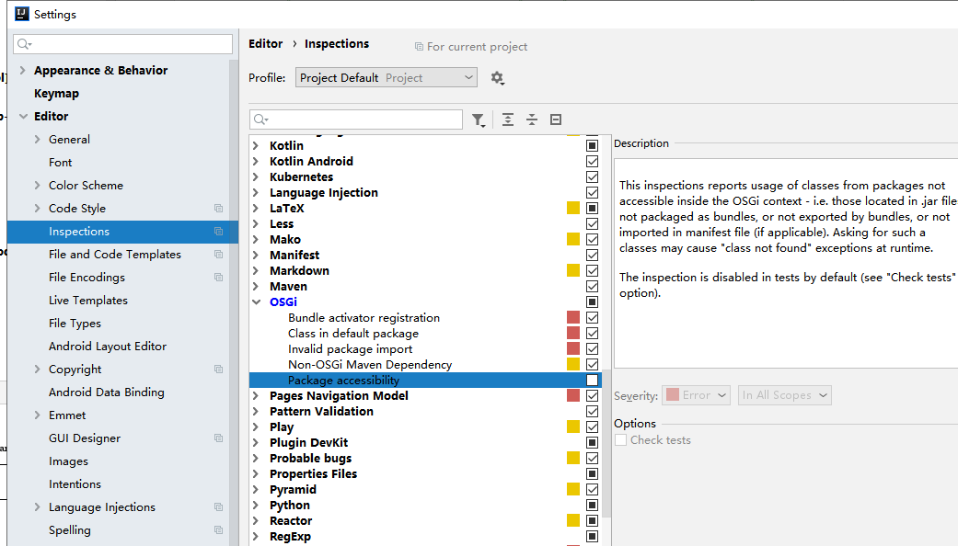958x546 pixels.
Task: Uncheck Class in default package inspection
Action: (x=592, y=333)
